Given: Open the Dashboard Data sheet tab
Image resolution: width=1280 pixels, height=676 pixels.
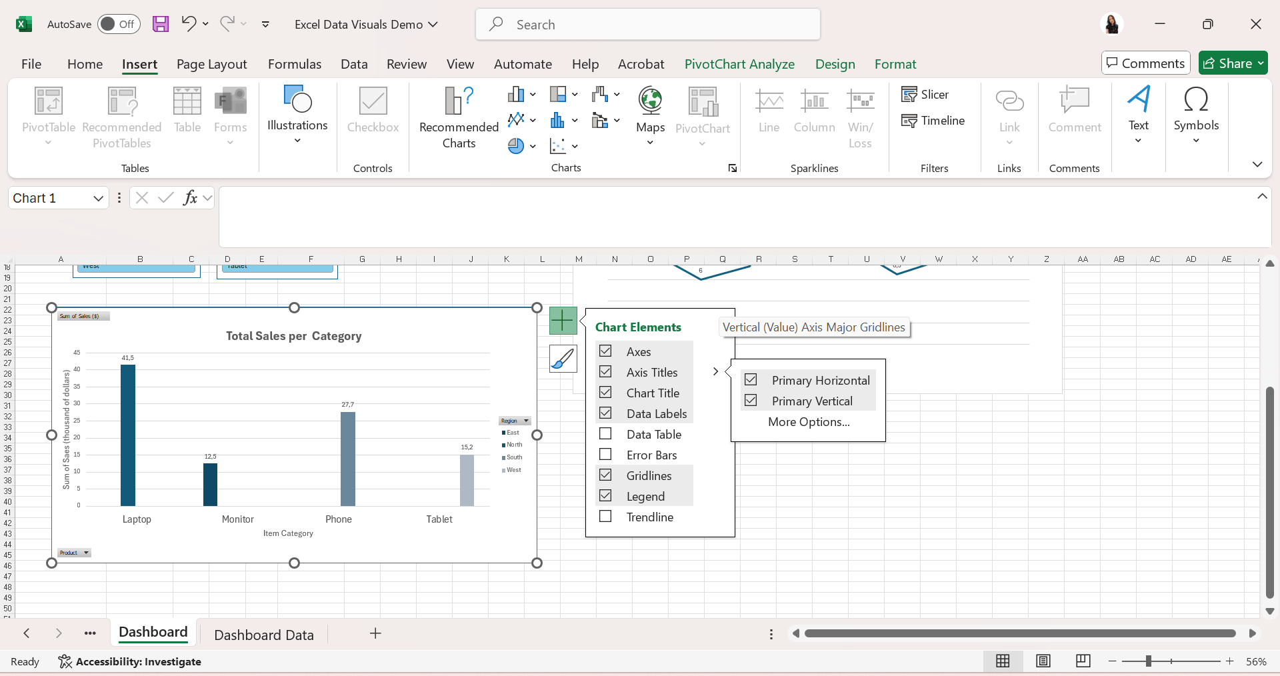Looking at the screenshot, I should coord(263,635).
